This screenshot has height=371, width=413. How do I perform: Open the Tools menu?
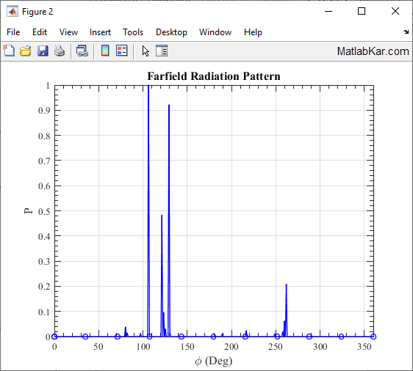pyautogui.click(x=133, y=32)
